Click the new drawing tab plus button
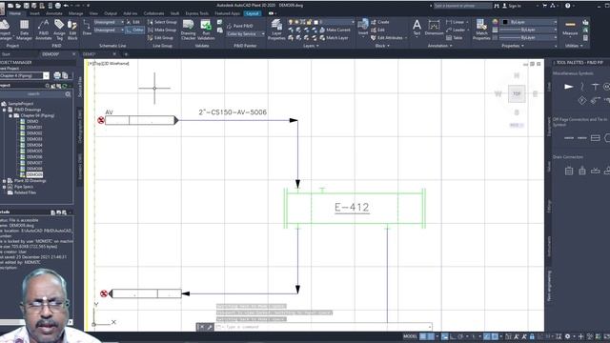This screenshot has height=343, width=610. point(126,54)
